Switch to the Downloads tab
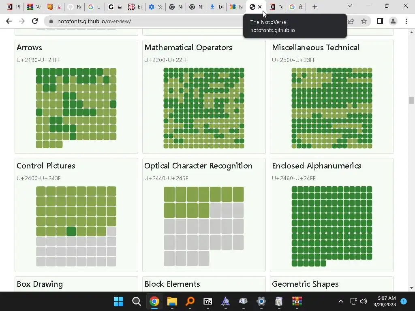Screen dimensions: 415x311 coord(216,7)
